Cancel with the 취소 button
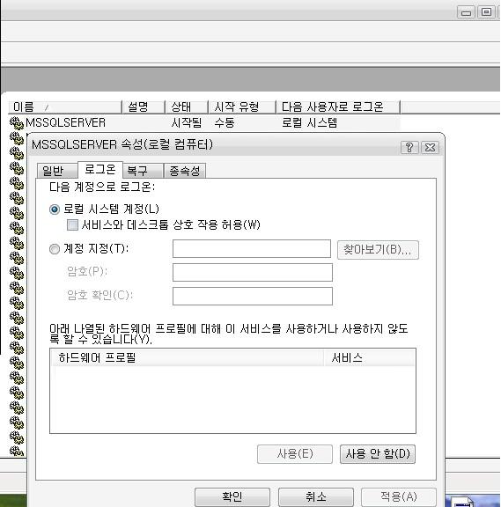This screenshot has height=507, width=501. pos(316,497)
